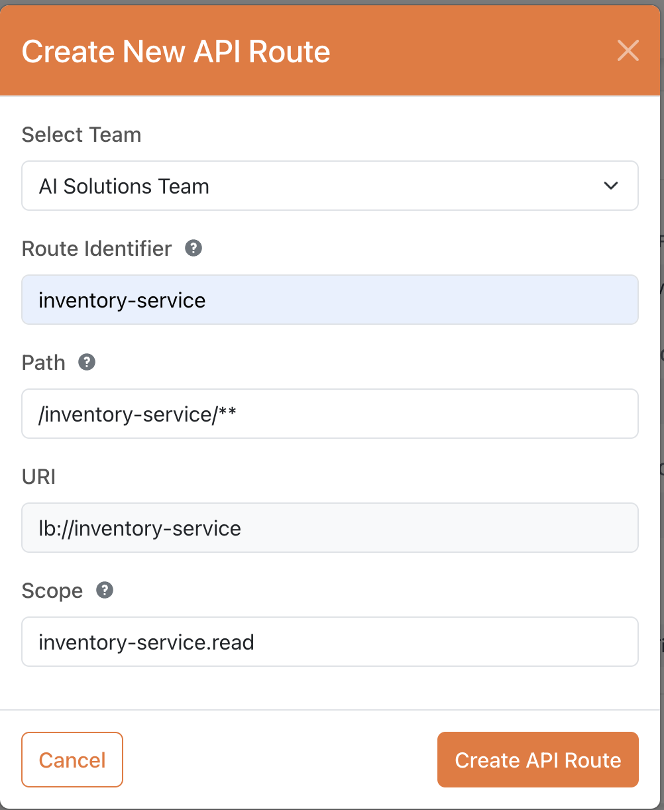Close the Create New API Route modal
The width and height of the screenshot is (664, 810).
(628, 51)
